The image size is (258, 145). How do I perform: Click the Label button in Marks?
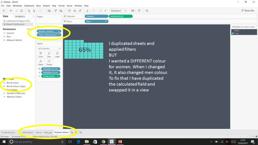pyautogui.click(x=57, y=54)
